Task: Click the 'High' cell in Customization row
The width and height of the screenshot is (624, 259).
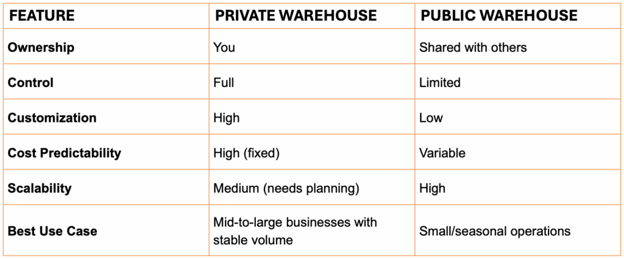Action: (226, 118)
